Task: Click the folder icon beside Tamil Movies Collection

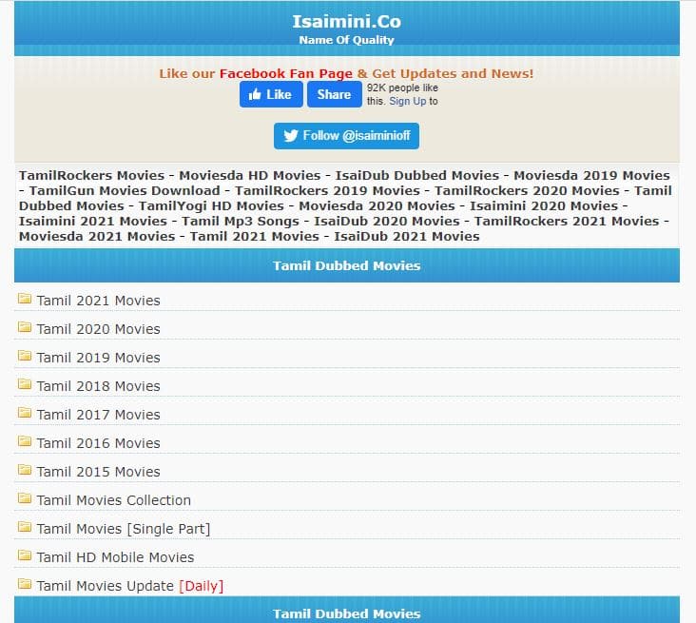Action: (x=25, y=497)
